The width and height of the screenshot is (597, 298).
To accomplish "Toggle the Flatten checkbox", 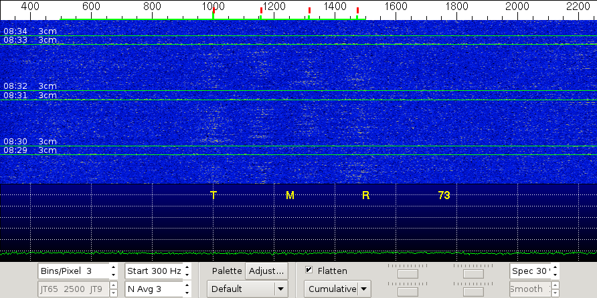I will click(x=309, y=271).
